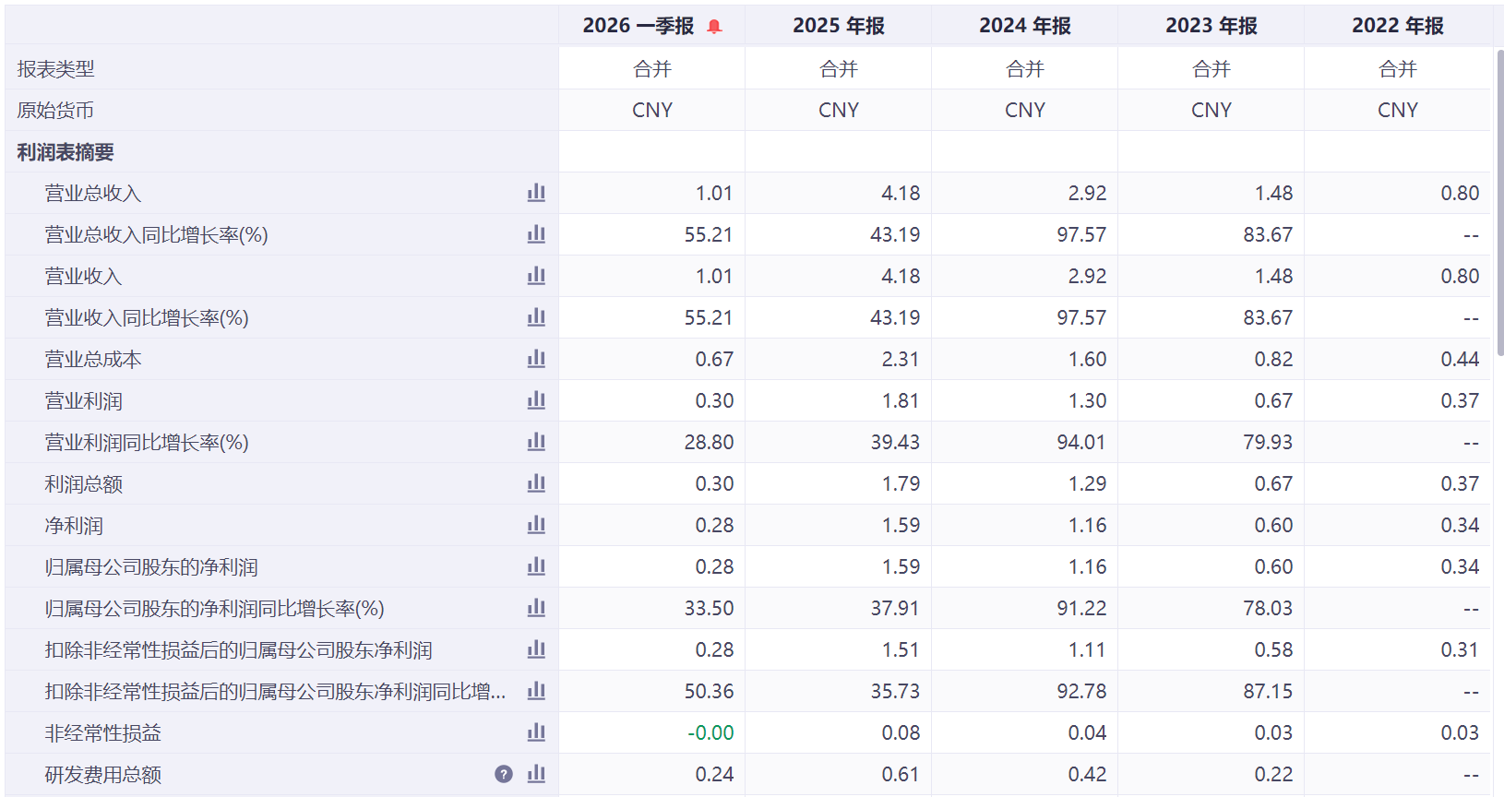
Task: Open chart for 营业总收入 row
Action: (x=536, y=193)
